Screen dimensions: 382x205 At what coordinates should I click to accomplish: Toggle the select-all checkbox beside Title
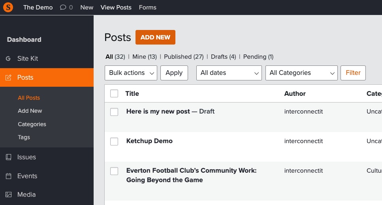pos(114,93)
